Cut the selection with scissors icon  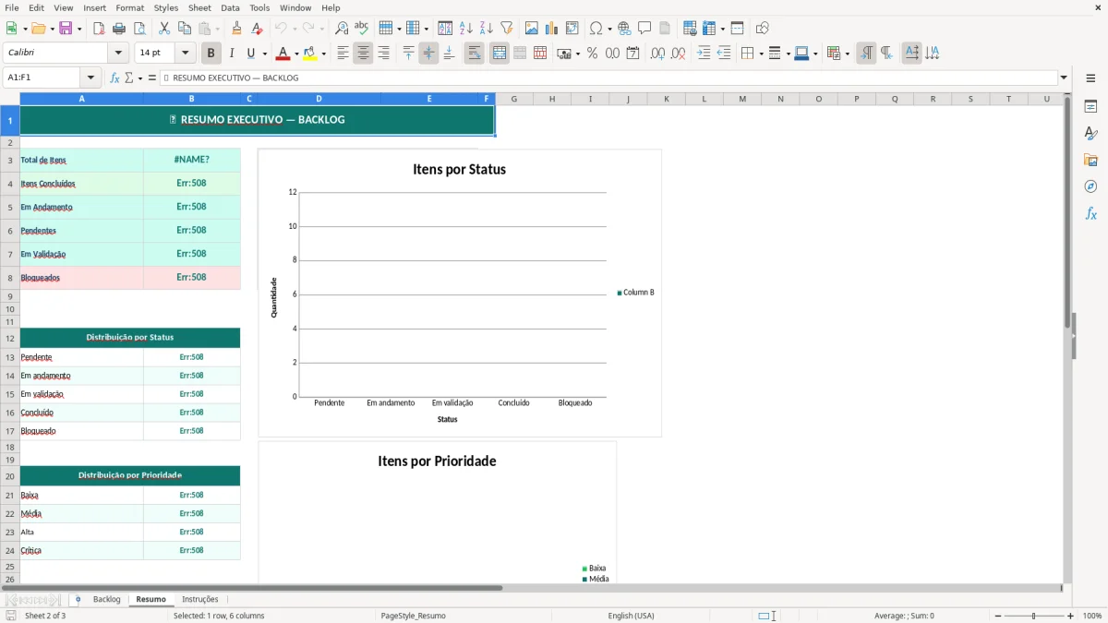tap(164, 29)
